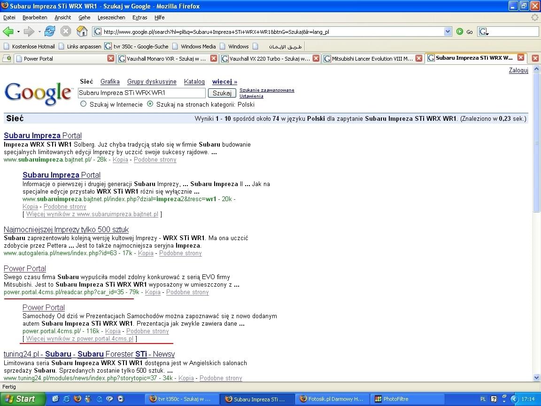Switch to the Vauxhall Monaro VXR tab

coord(163,59)
